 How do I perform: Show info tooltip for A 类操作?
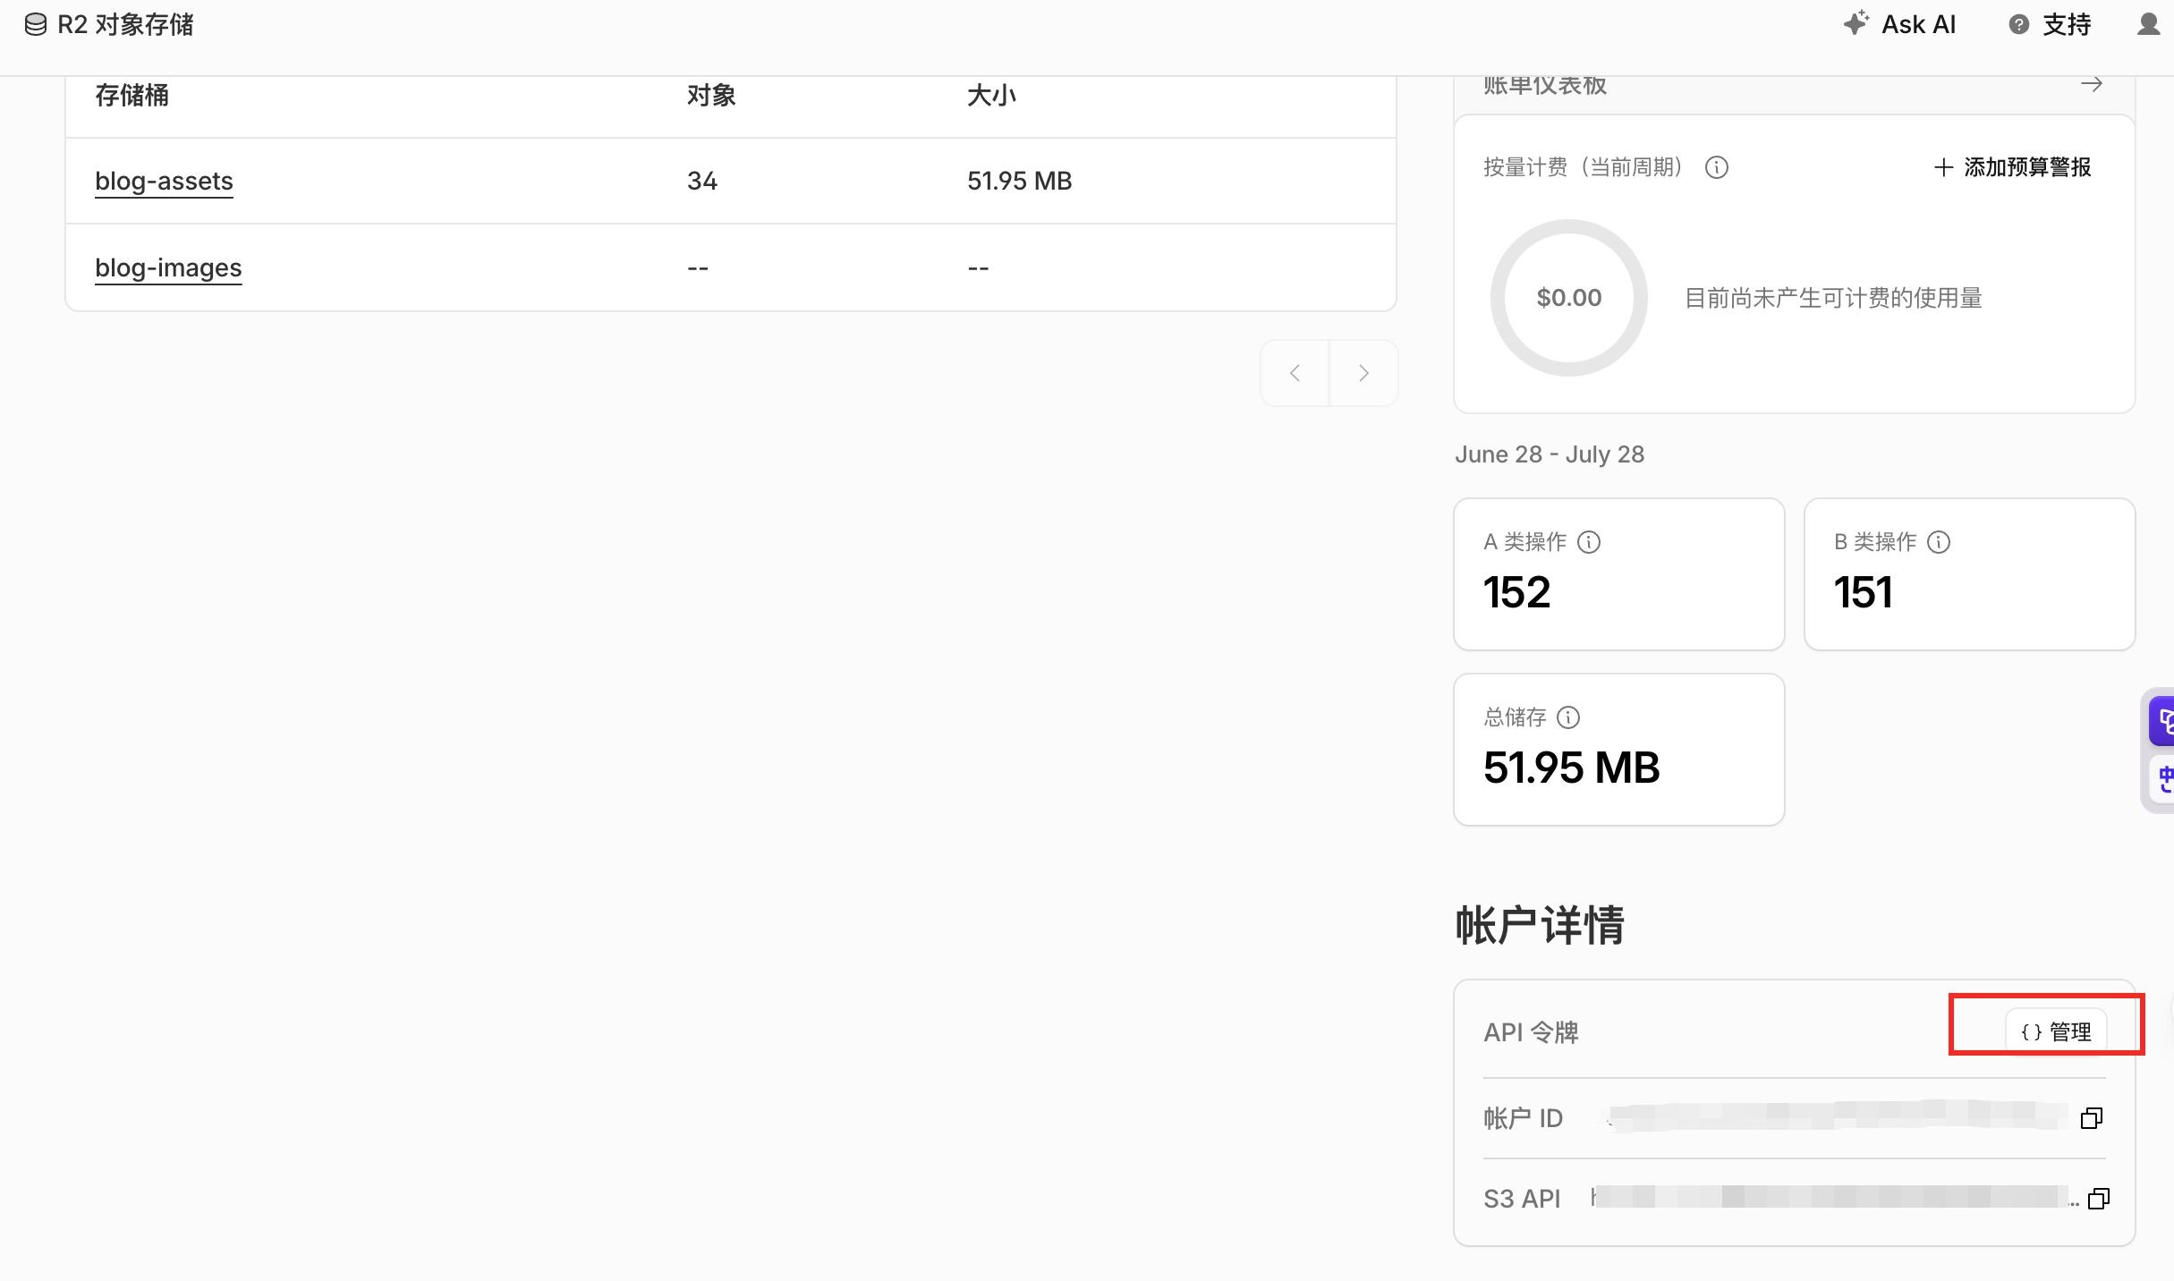tap(1589, 542)
